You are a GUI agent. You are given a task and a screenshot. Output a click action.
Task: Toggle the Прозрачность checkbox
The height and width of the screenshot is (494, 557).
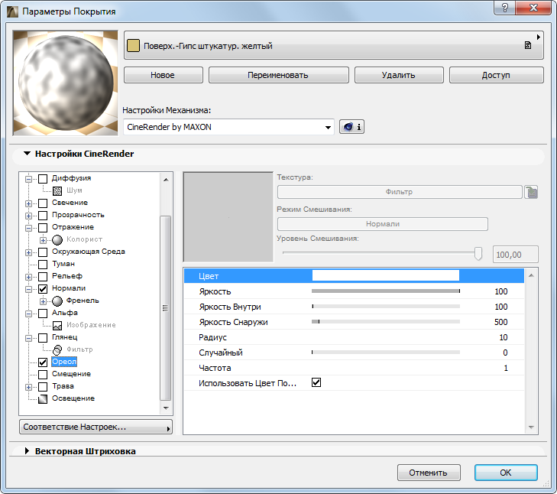[x=43, y=216]
